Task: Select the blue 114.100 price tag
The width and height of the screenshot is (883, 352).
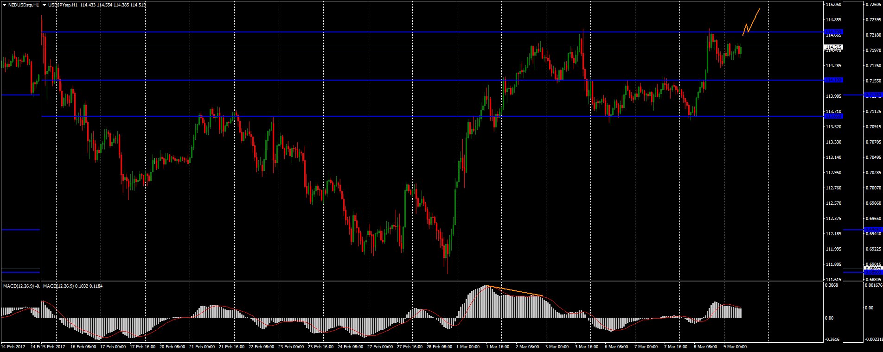Action: coord(833,80)
